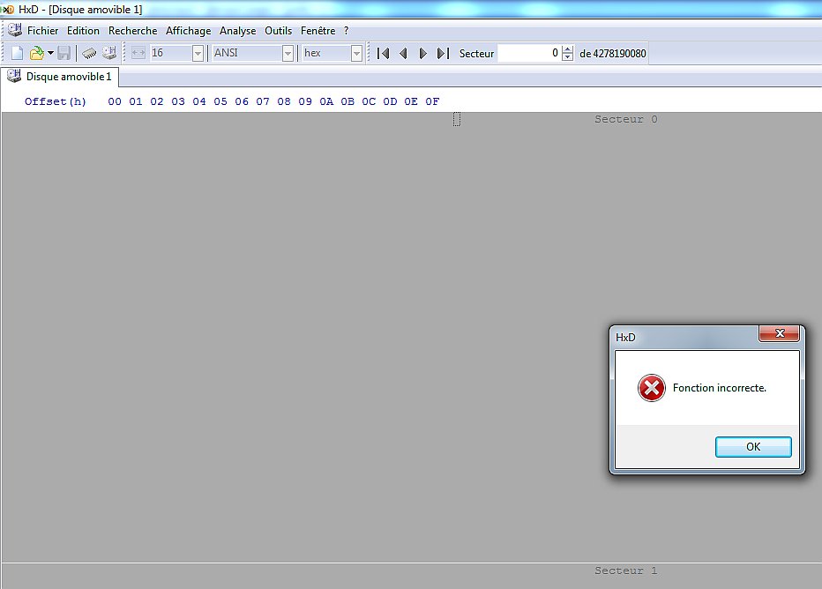Select the Disque amovible 1 tab

coord(60,77)
